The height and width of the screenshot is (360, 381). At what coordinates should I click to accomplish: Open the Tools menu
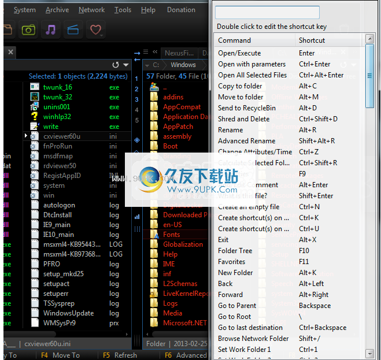(123, 10)
